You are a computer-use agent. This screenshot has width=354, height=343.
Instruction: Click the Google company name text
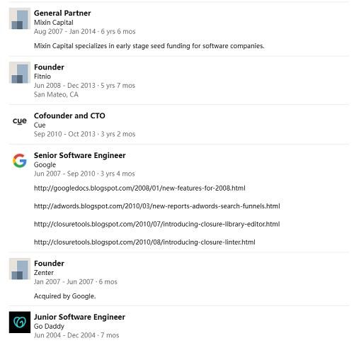click(45, 164)
